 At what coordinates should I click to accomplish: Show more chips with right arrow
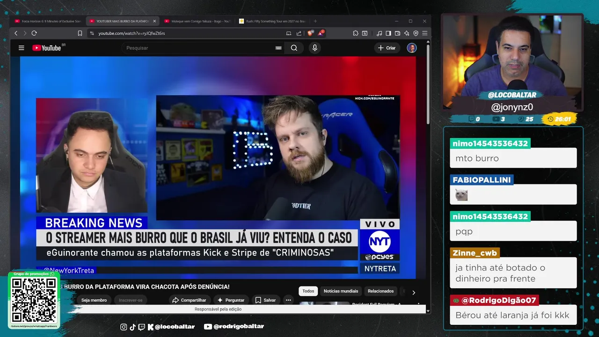(x=414, y=293)
